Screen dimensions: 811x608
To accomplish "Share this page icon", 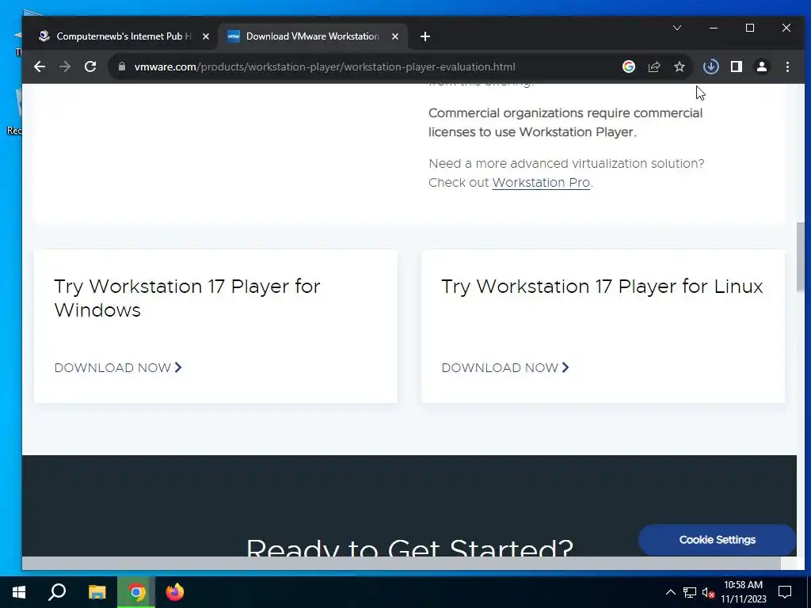I will [x=654, y=66].
